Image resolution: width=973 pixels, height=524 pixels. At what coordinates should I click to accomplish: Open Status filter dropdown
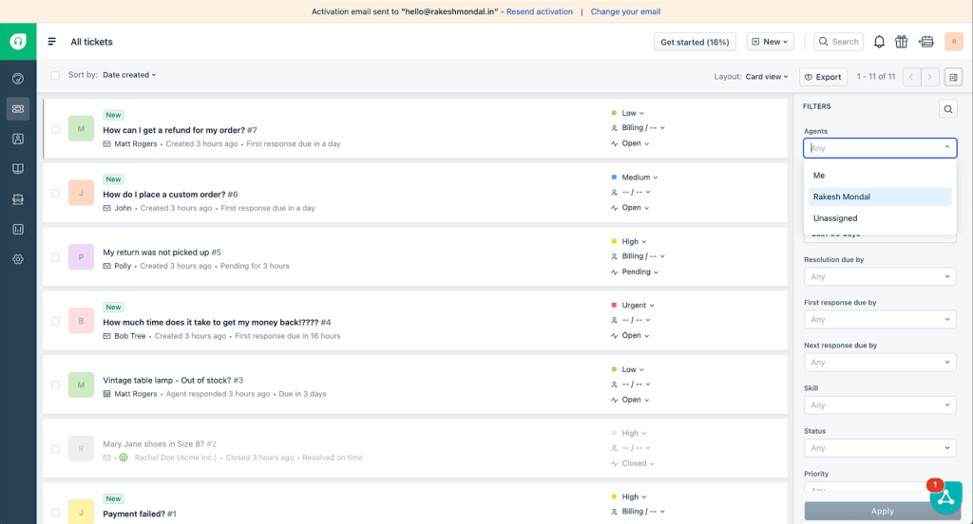(x=879, y=448)
